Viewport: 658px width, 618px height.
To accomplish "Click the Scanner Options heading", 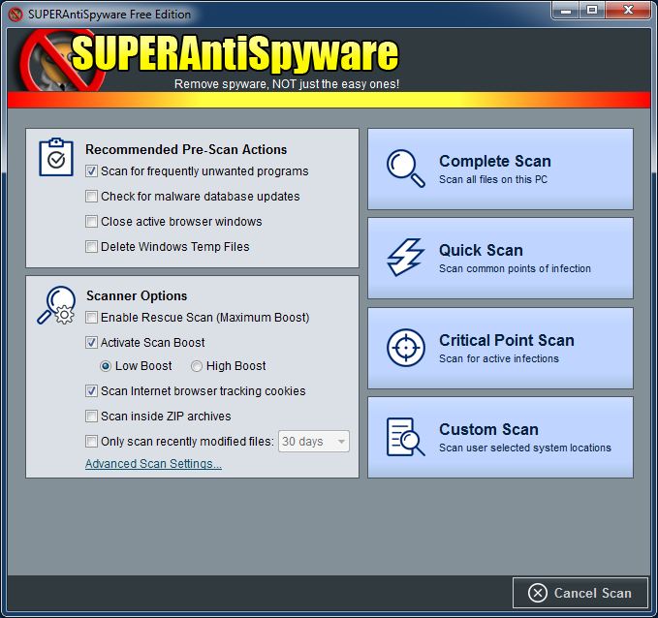I will [x=137, y=295].
